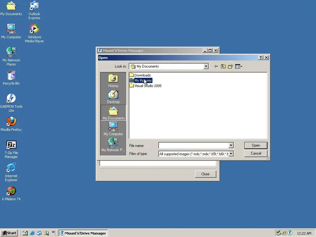The width and height of the screenshot is (316, 237).
Task: Expand the Look in dropdown
Action: click(x=206, y=66)
